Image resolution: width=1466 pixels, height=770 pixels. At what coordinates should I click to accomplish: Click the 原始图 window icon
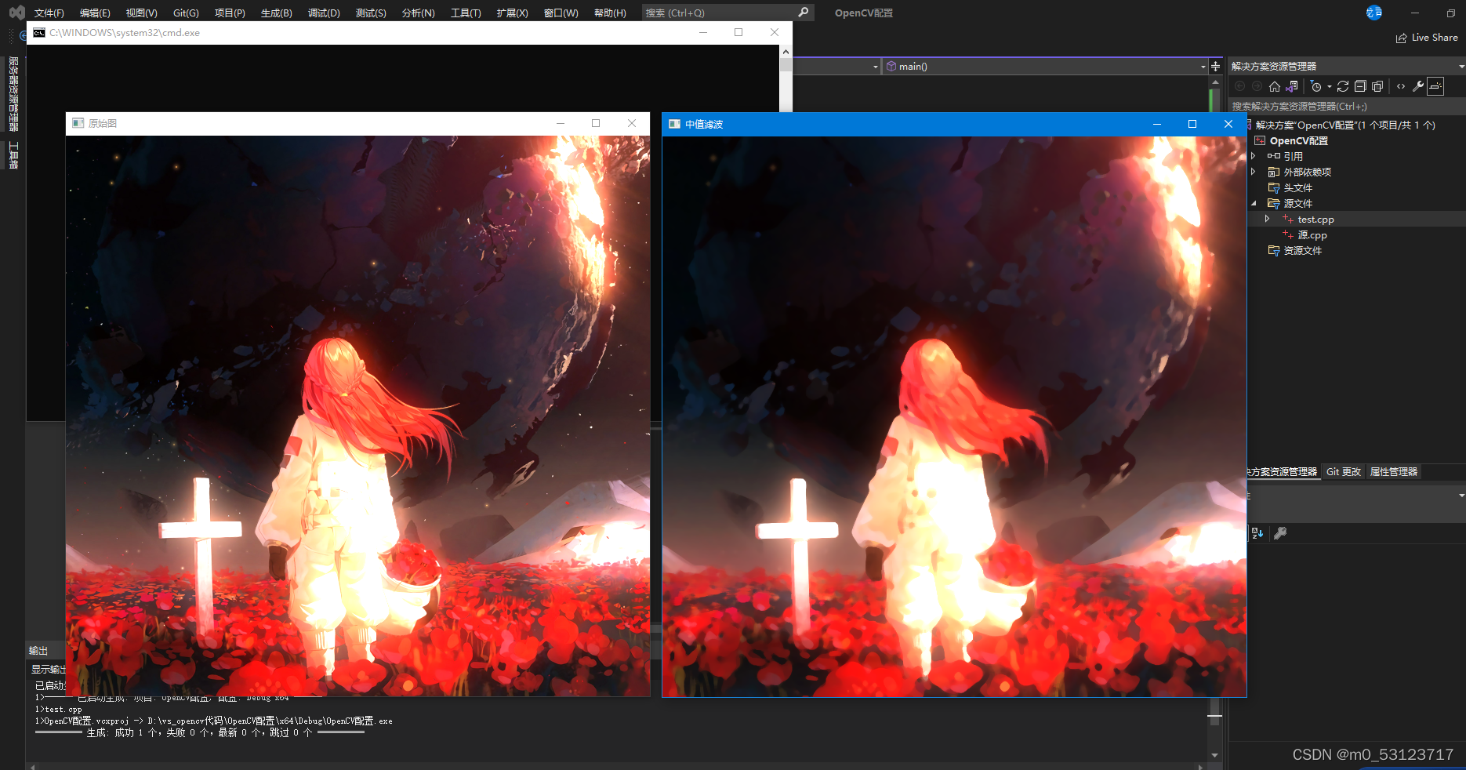coord(78,123)
